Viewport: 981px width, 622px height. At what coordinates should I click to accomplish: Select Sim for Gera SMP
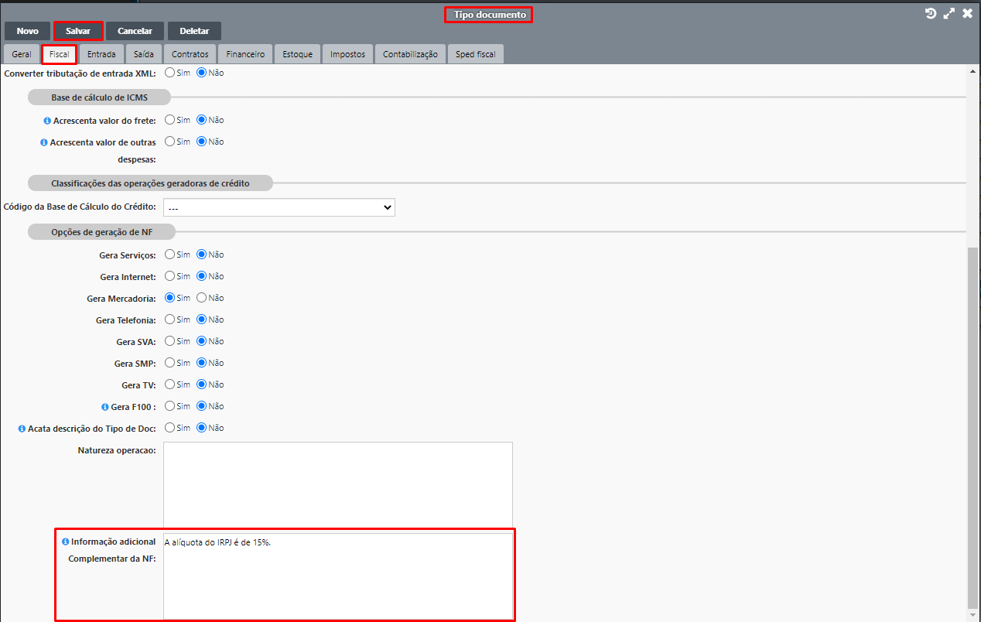[170, 363]
